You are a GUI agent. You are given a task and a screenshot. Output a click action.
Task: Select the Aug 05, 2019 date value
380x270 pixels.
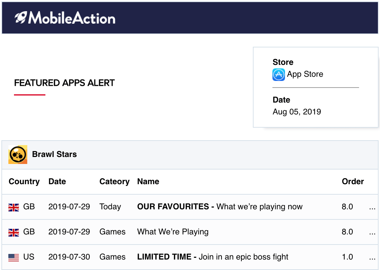tap(297, 112)
